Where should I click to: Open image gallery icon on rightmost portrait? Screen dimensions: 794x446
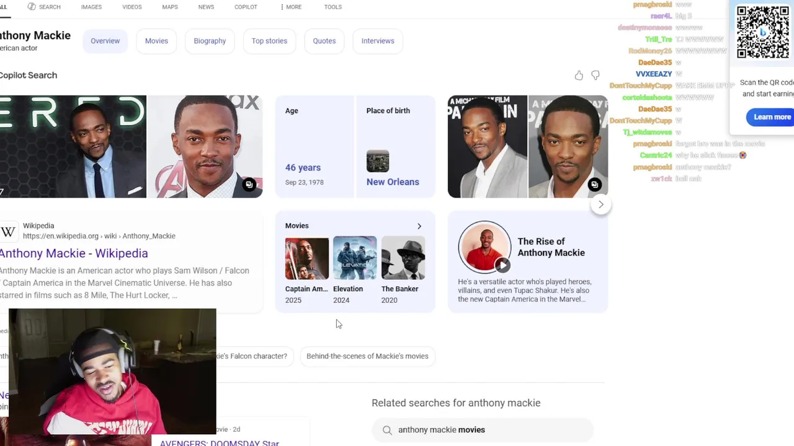coord(594,185)
